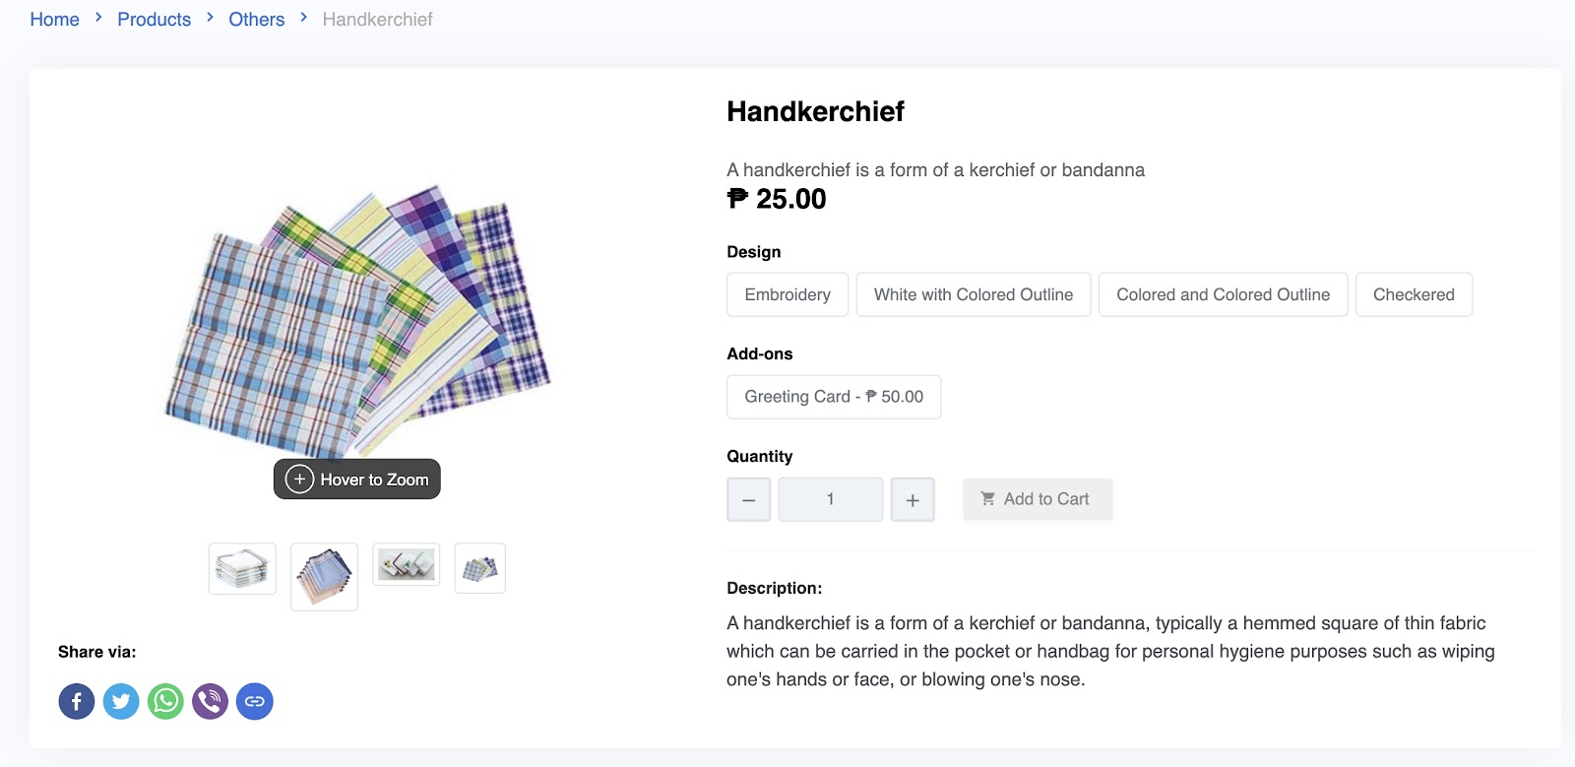Share via the Viber icon

click(x=210, y=701)
